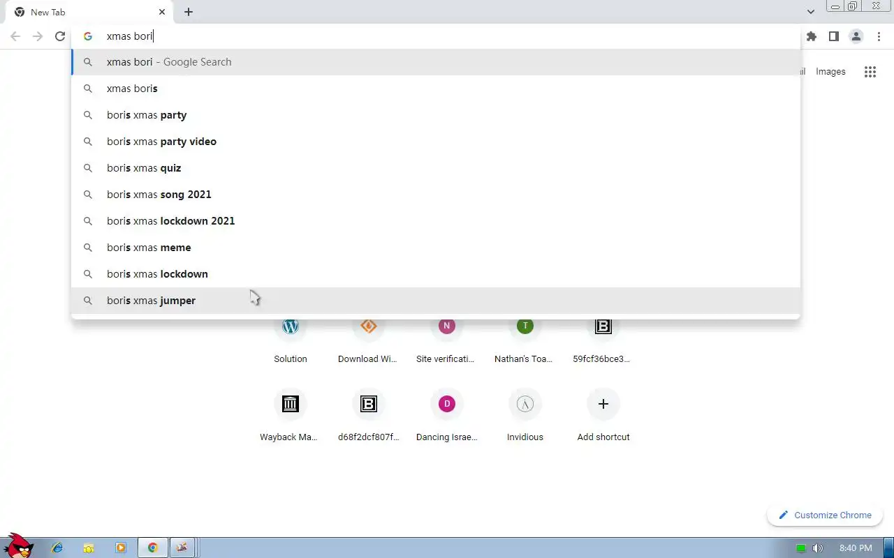Select the 'boris xmas lockdown' suggestion
Screen dimensions: 894x558
pos(436,274)
